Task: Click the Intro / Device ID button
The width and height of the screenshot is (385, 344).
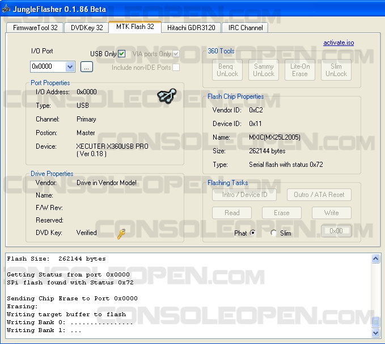Action: point(244,195)
